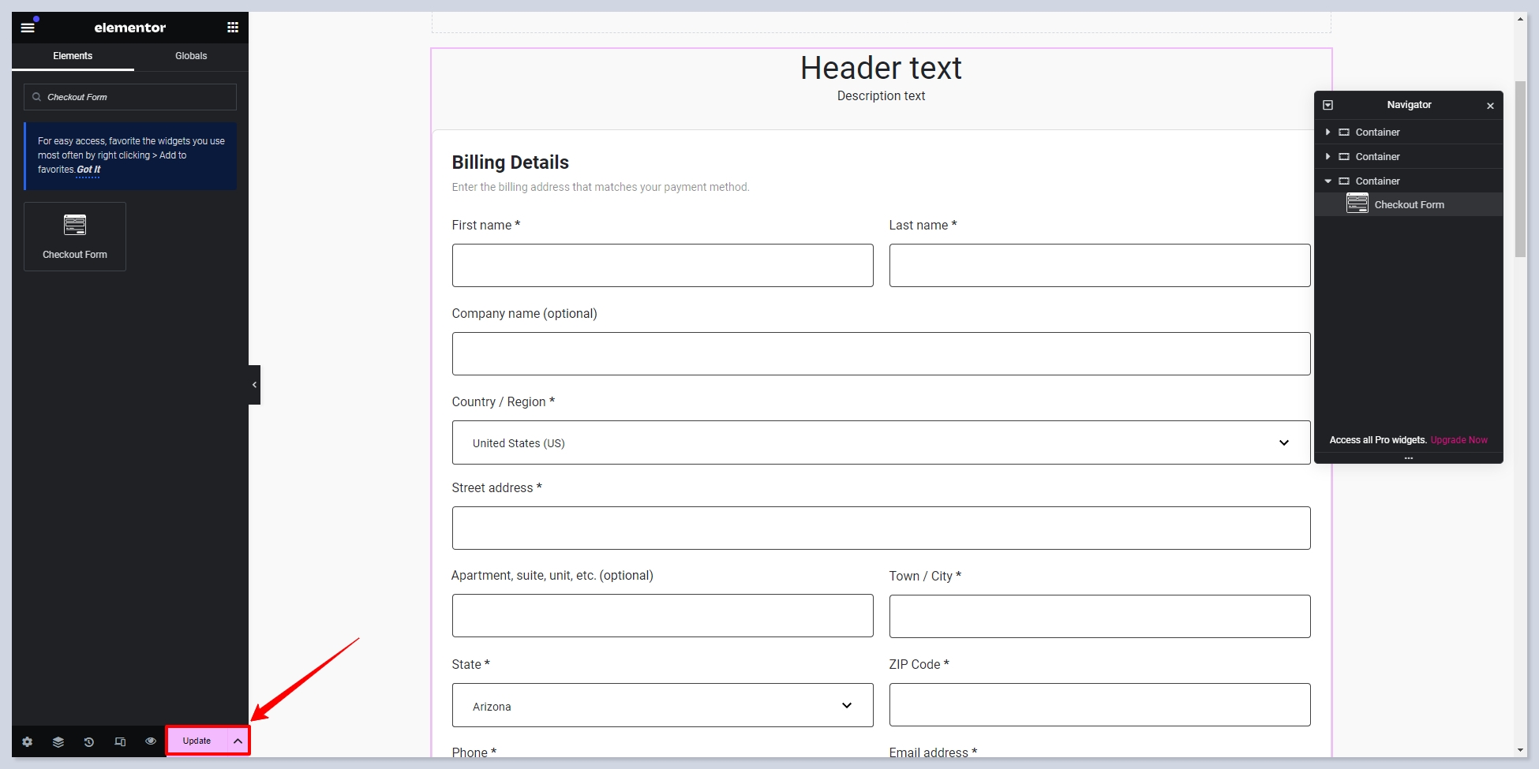Open the History icon
This screenshot has width=1539, height=769.
89,741
